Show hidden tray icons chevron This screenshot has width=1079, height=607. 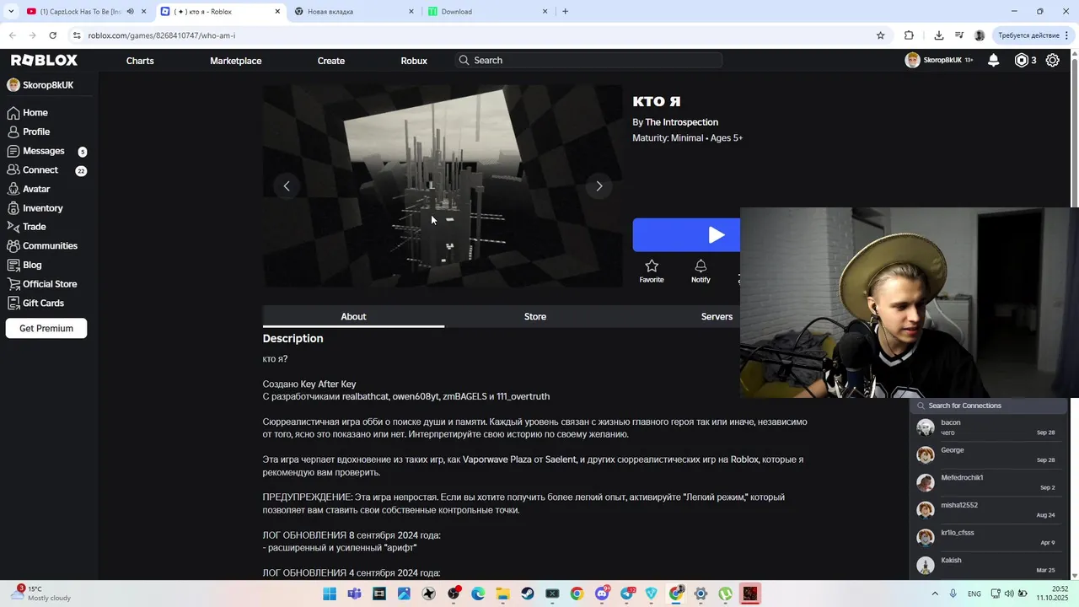click(934, 594)
